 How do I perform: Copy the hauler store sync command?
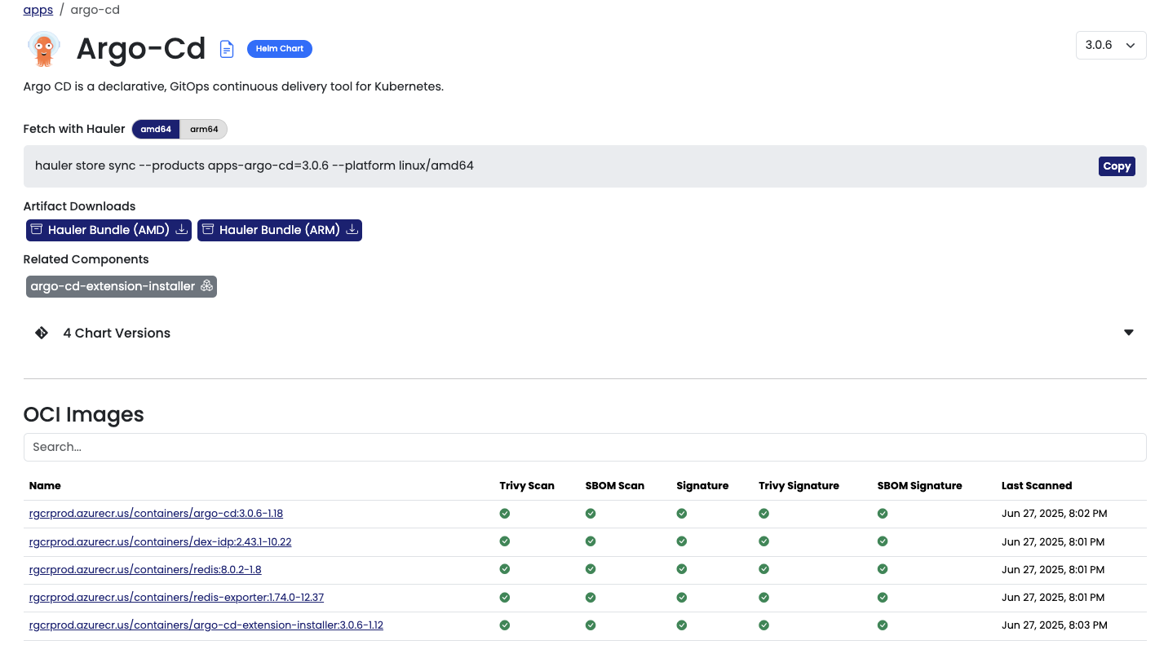pos(1117,166)
